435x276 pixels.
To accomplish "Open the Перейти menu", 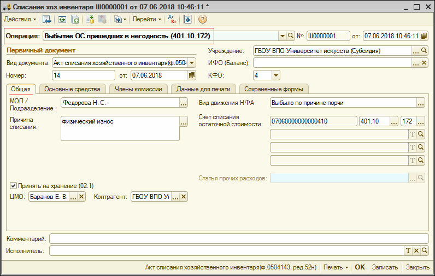I will coord(147,19).
